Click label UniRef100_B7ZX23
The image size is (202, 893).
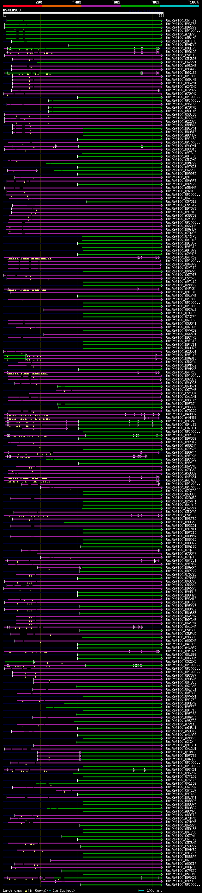181,118
